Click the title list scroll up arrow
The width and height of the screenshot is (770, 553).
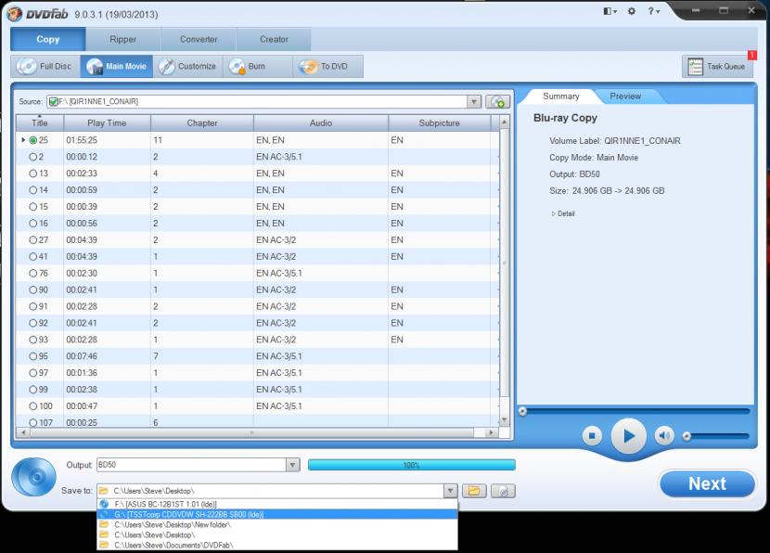(505, 122)
